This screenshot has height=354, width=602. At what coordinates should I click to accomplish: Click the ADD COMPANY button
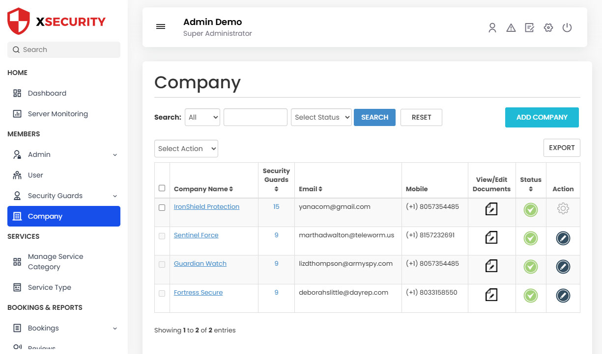(542, 117)
